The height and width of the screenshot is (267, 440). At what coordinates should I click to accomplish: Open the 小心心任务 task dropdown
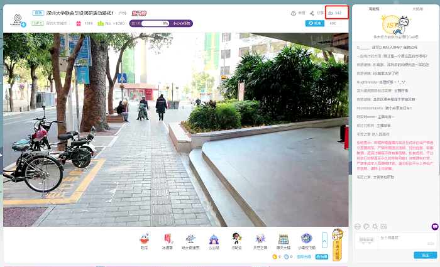click(x=181, y=23)
